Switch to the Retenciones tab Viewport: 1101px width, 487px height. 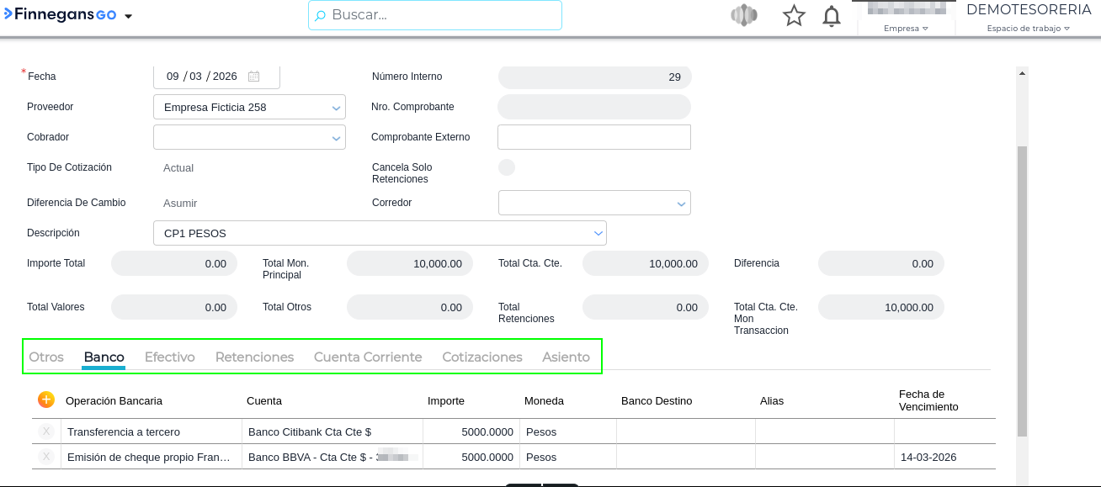point(254,357)
